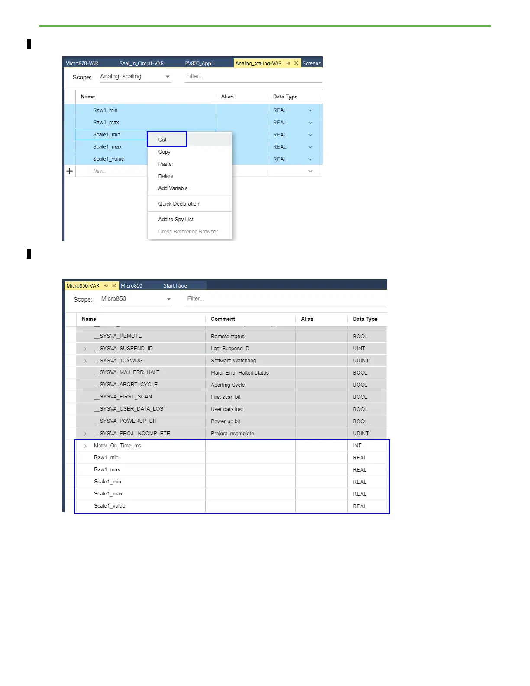
Task: Close the Micro850-VAR tab
Action: click(114, 285)
